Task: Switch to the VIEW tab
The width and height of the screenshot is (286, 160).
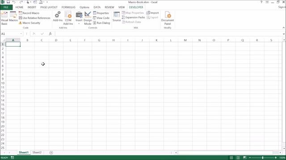Action: pos(122,7)
